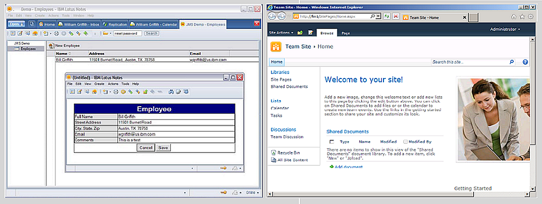Open Shared Documents in the left navigation
Screen dimensions: 542x204
coord(289,86)
